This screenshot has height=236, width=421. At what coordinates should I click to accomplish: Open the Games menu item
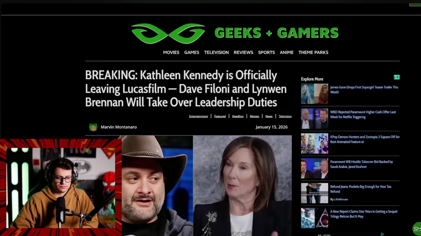point(191,52)
